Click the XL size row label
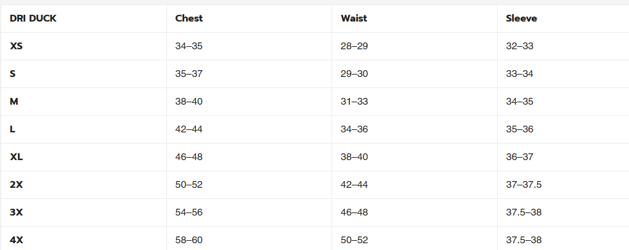The image size is (629, 250). 16,157
